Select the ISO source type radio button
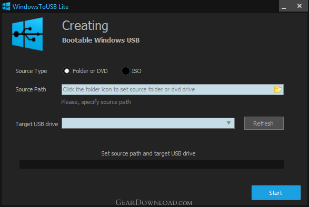Screen dimensions: 309x207 click(125, 71)
